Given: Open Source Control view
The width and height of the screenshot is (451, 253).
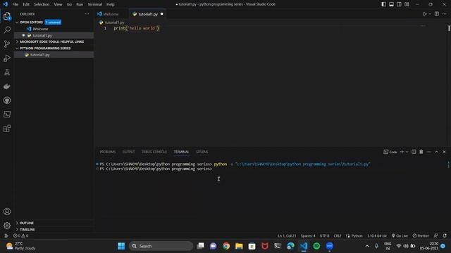Looking at the screenshot, I should [7, 44].
